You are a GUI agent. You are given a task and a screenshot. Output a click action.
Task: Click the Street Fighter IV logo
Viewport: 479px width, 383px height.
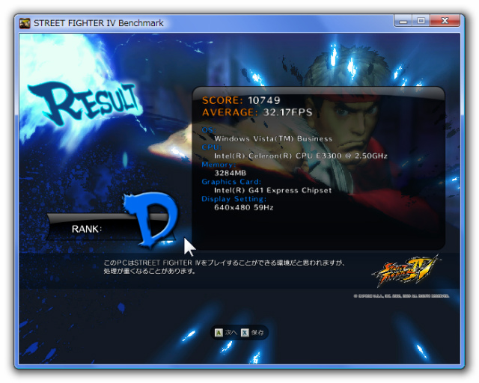(405, 272)
